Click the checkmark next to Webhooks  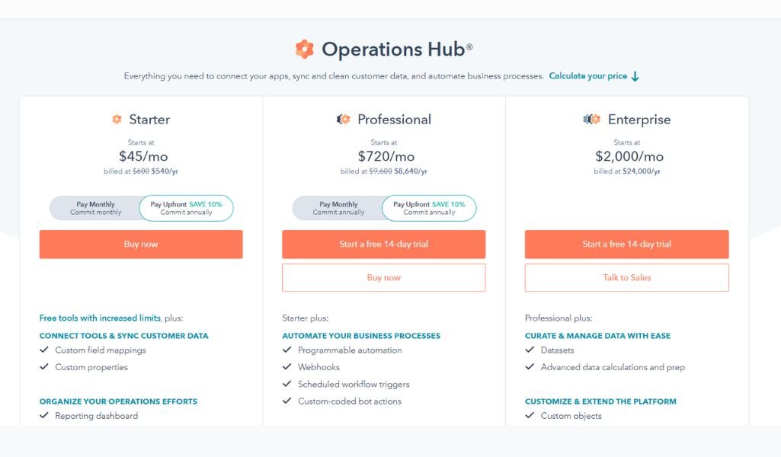pos(287,367)
